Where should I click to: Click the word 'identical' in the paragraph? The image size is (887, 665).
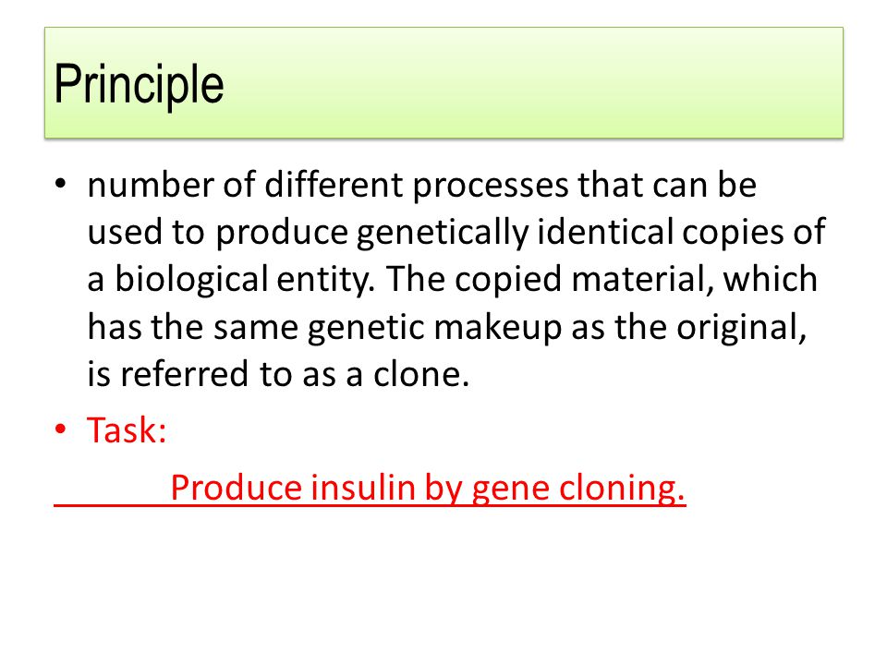[604, 231]
